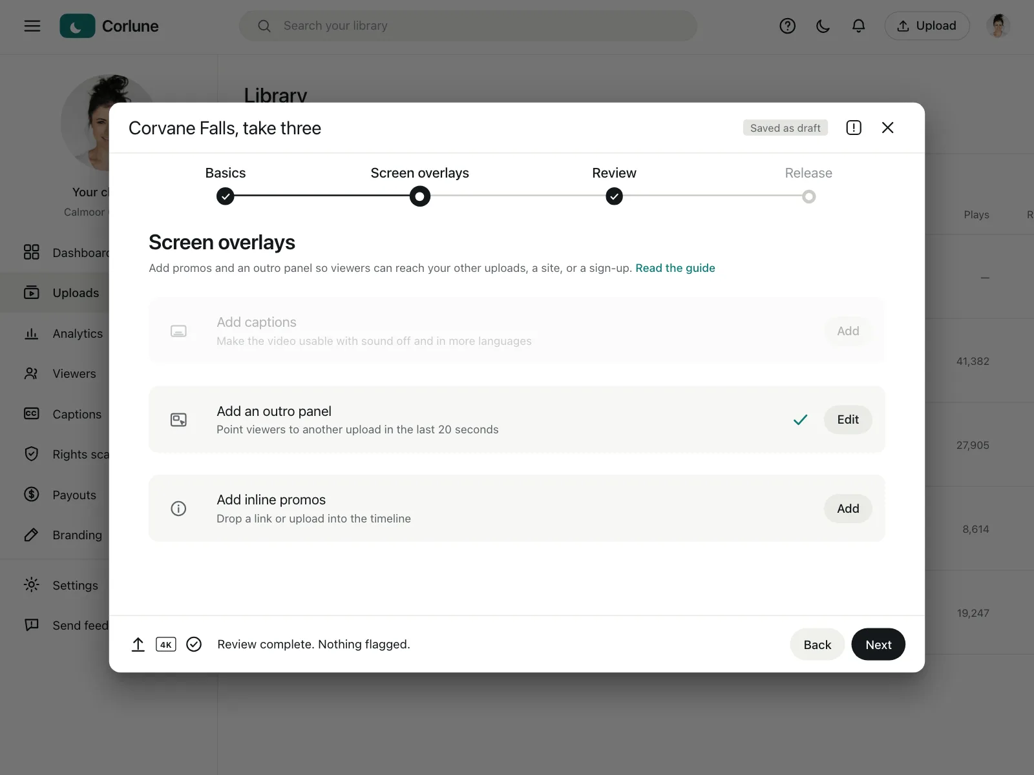
Task: Add inline promos
Action: 848,509
